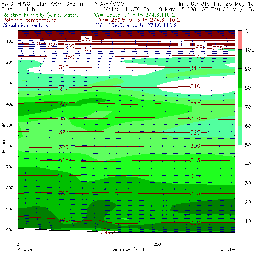
Task: Click the 50-60% aqua green colorbar segment
Action: tap(240, 136)
